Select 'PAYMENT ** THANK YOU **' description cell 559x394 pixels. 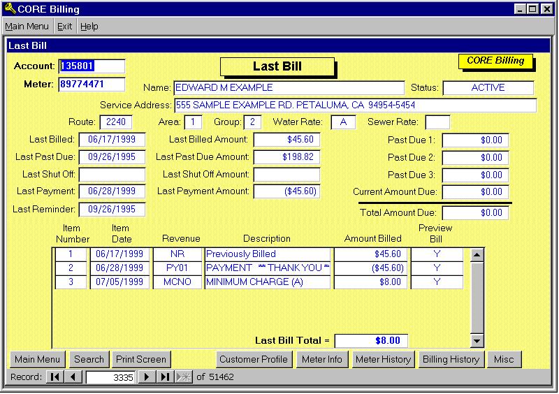(x=268, y=268)
